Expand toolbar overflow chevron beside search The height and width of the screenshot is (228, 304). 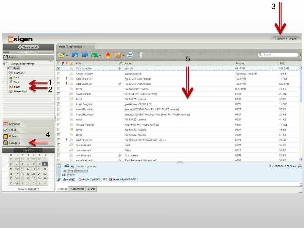(300, 55)
